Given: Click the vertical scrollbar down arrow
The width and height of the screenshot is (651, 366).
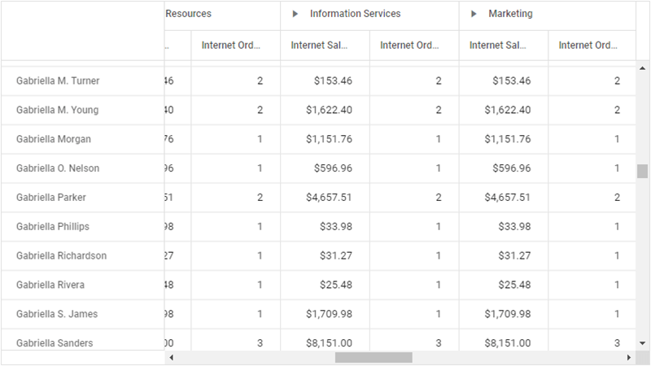Looking at the screenshot, I should tap(642, 343).
